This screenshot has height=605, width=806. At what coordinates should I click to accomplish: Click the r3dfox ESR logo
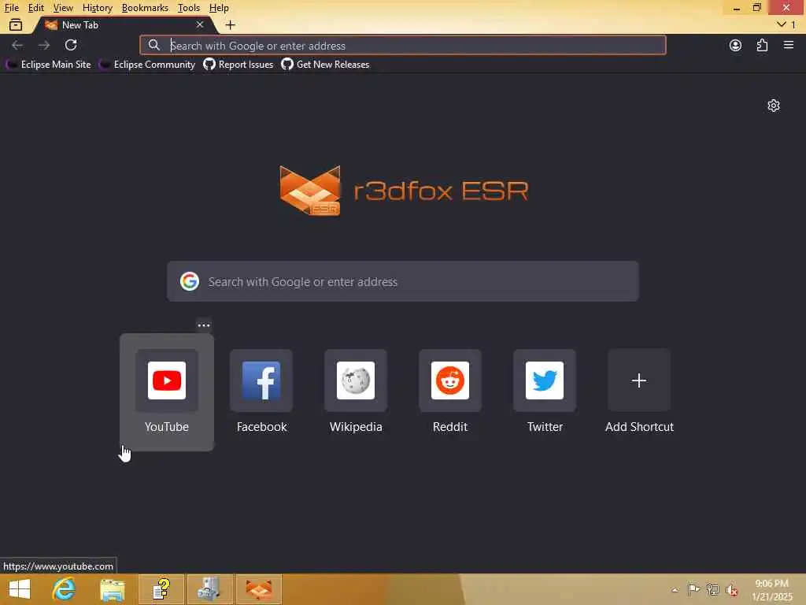(x=404, y=191)
